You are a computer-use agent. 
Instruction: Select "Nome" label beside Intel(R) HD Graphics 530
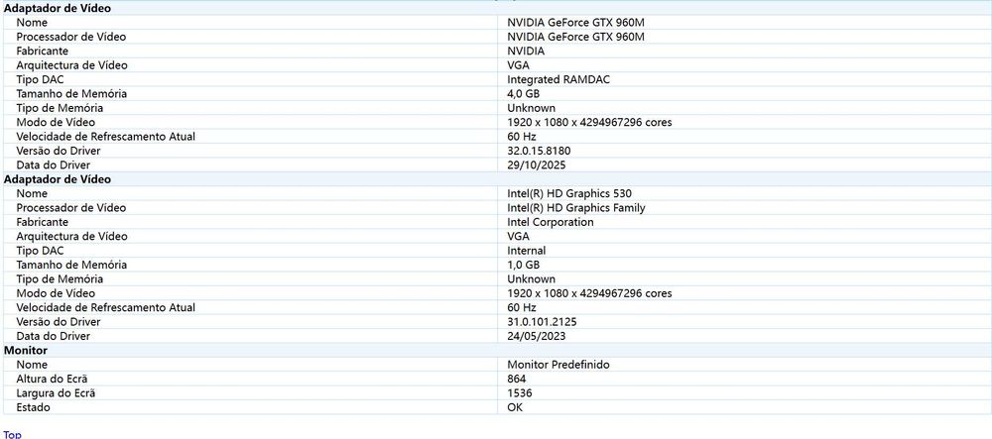(32, 193)
